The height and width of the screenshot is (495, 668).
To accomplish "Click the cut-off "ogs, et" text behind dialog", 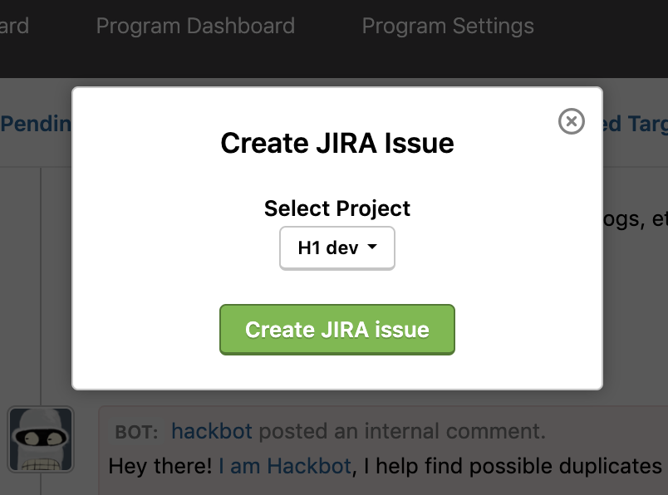I will pyautogui.click(x=636, y=219).
